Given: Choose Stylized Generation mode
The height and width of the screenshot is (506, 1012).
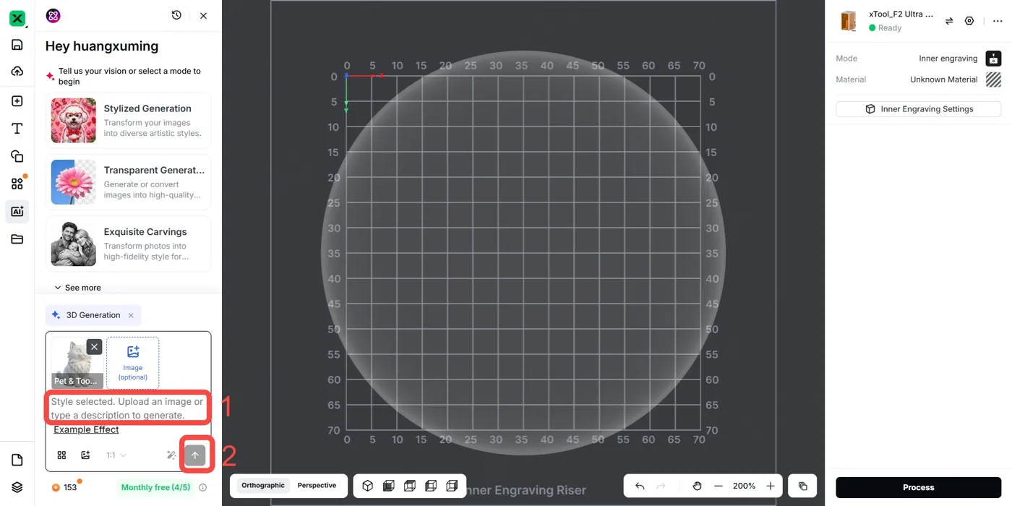Looking at the screenshot, I should pos(128,121).
